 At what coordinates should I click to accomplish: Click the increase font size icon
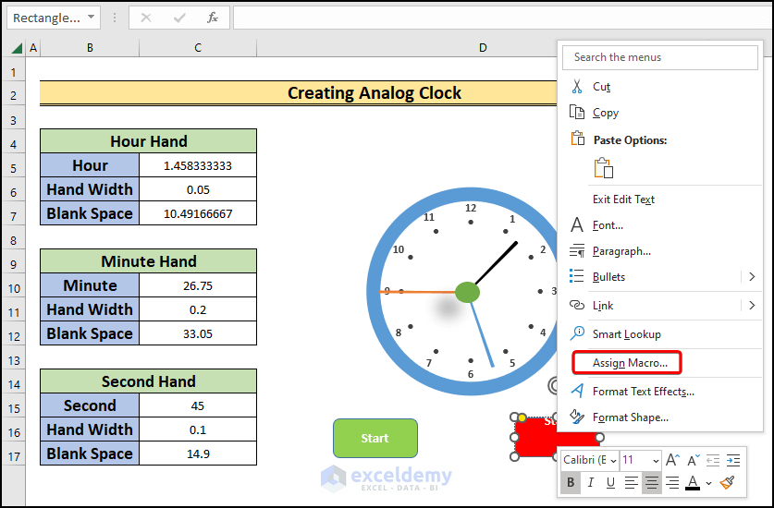[x=672, y=460]
